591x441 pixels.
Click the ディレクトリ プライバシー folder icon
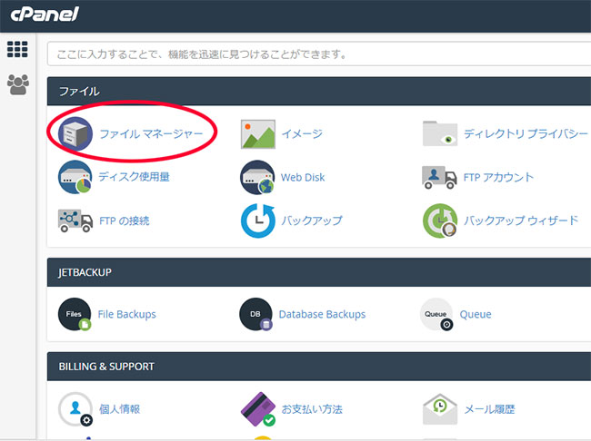(440, 133)
